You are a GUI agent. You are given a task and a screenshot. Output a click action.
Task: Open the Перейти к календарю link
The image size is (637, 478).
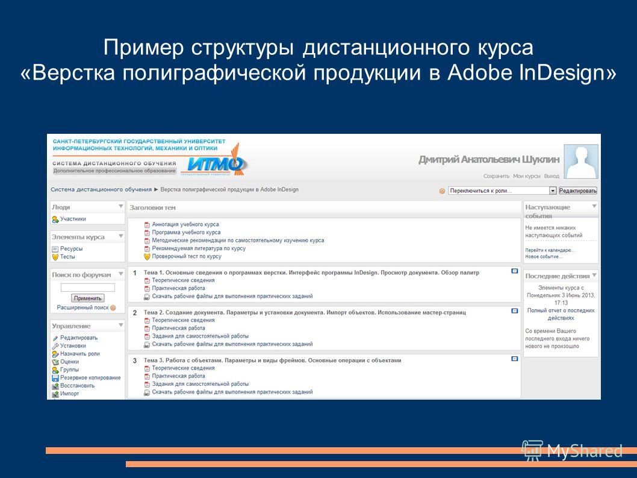coord(550,250)
